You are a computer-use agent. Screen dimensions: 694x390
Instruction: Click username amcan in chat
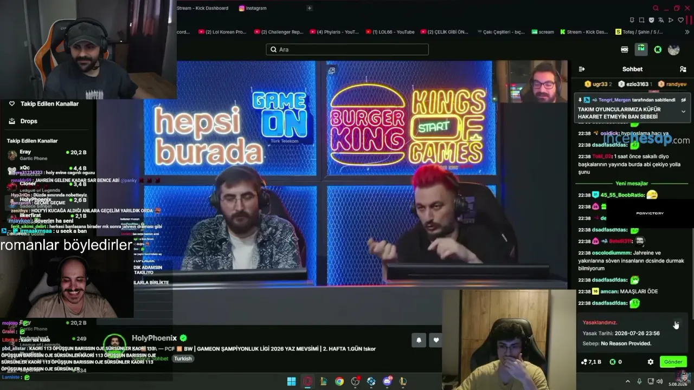[x=609, y=291]
